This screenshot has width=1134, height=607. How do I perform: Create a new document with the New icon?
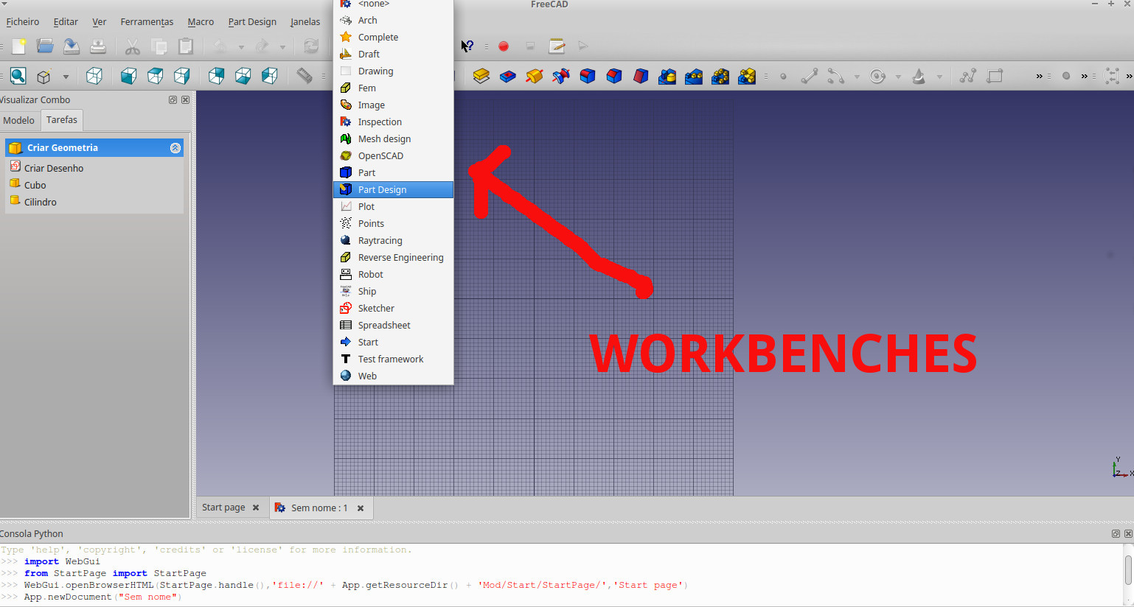(x=18, y=46)
